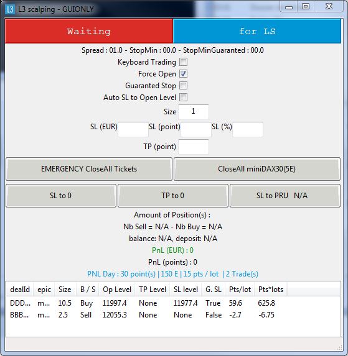Sort by B / S column header
The image size is (348, 356).
click(88, 290)
